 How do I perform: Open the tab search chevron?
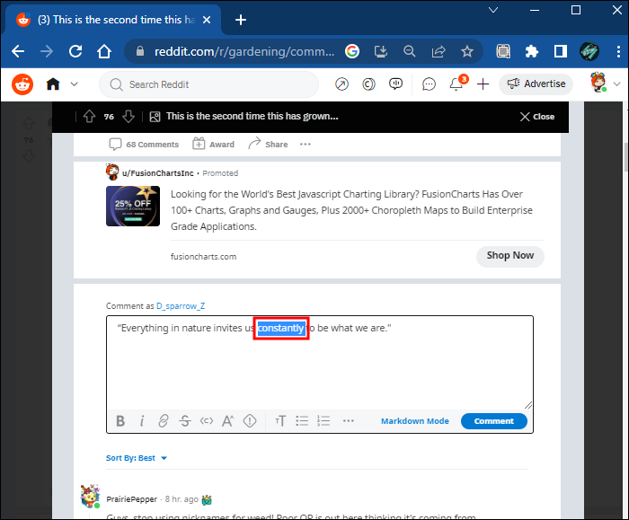tap(493, 10)
